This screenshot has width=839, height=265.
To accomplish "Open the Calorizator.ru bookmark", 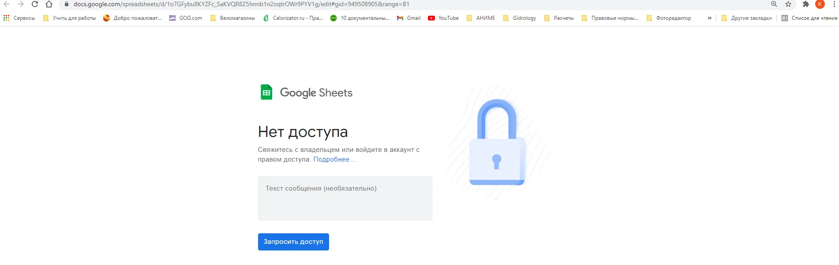I will (x=293, y=18).
